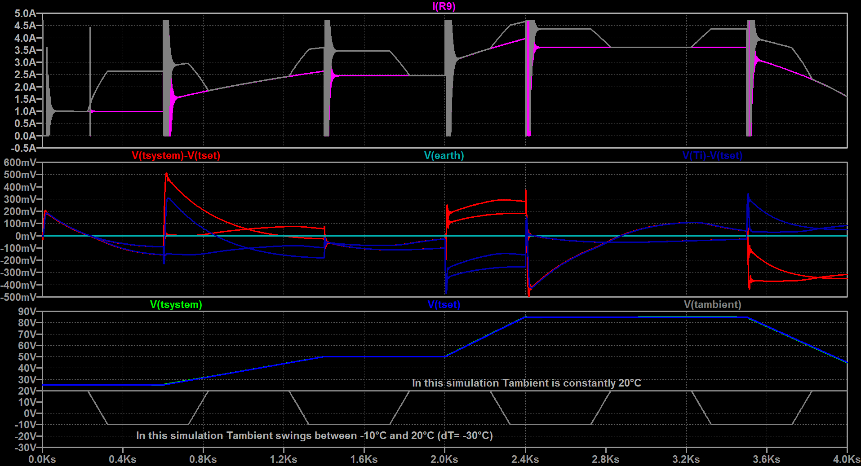Click the I(R9) trace label
The width and height of the screenshot is (861, 466).
[444, 6]
